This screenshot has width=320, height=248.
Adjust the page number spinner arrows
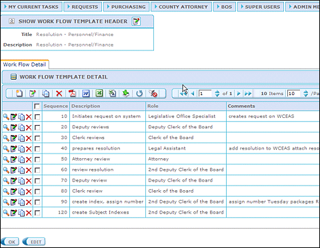coord(217,93)
